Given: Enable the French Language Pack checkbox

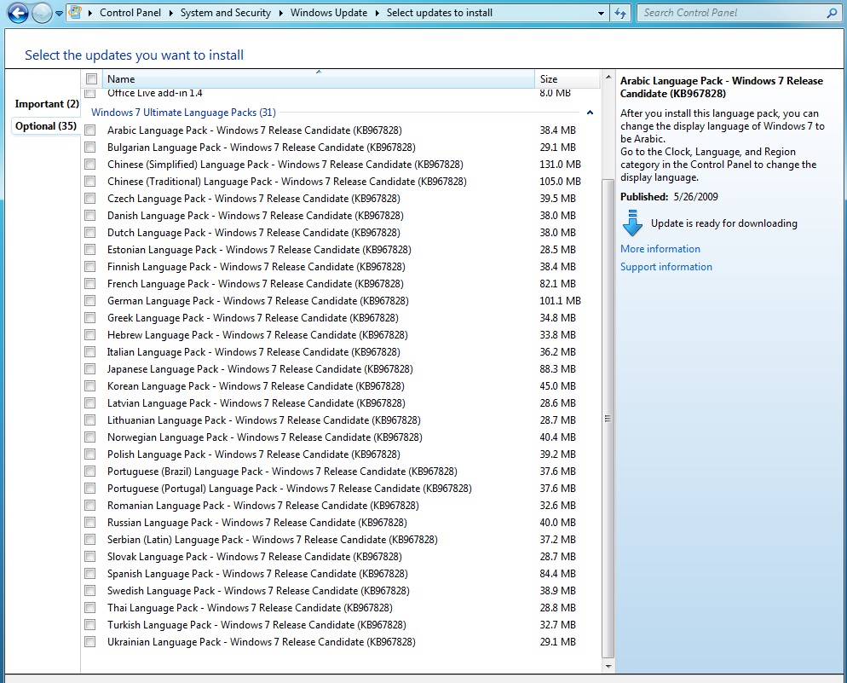Looking at the screenshot, I should [90, 284].
